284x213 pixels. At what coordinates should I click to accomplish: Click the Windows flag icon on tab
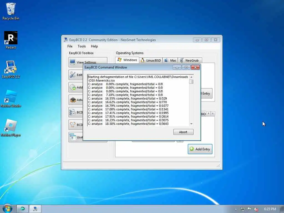119,60
